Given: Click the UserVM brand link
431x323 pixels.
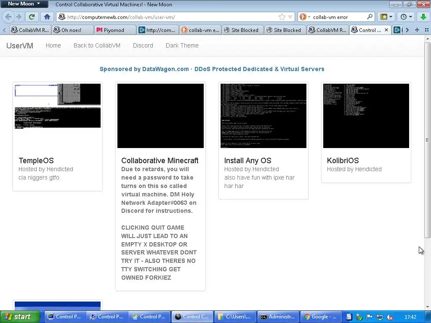Looking at the screenshot, I should [x=19, y=45].
